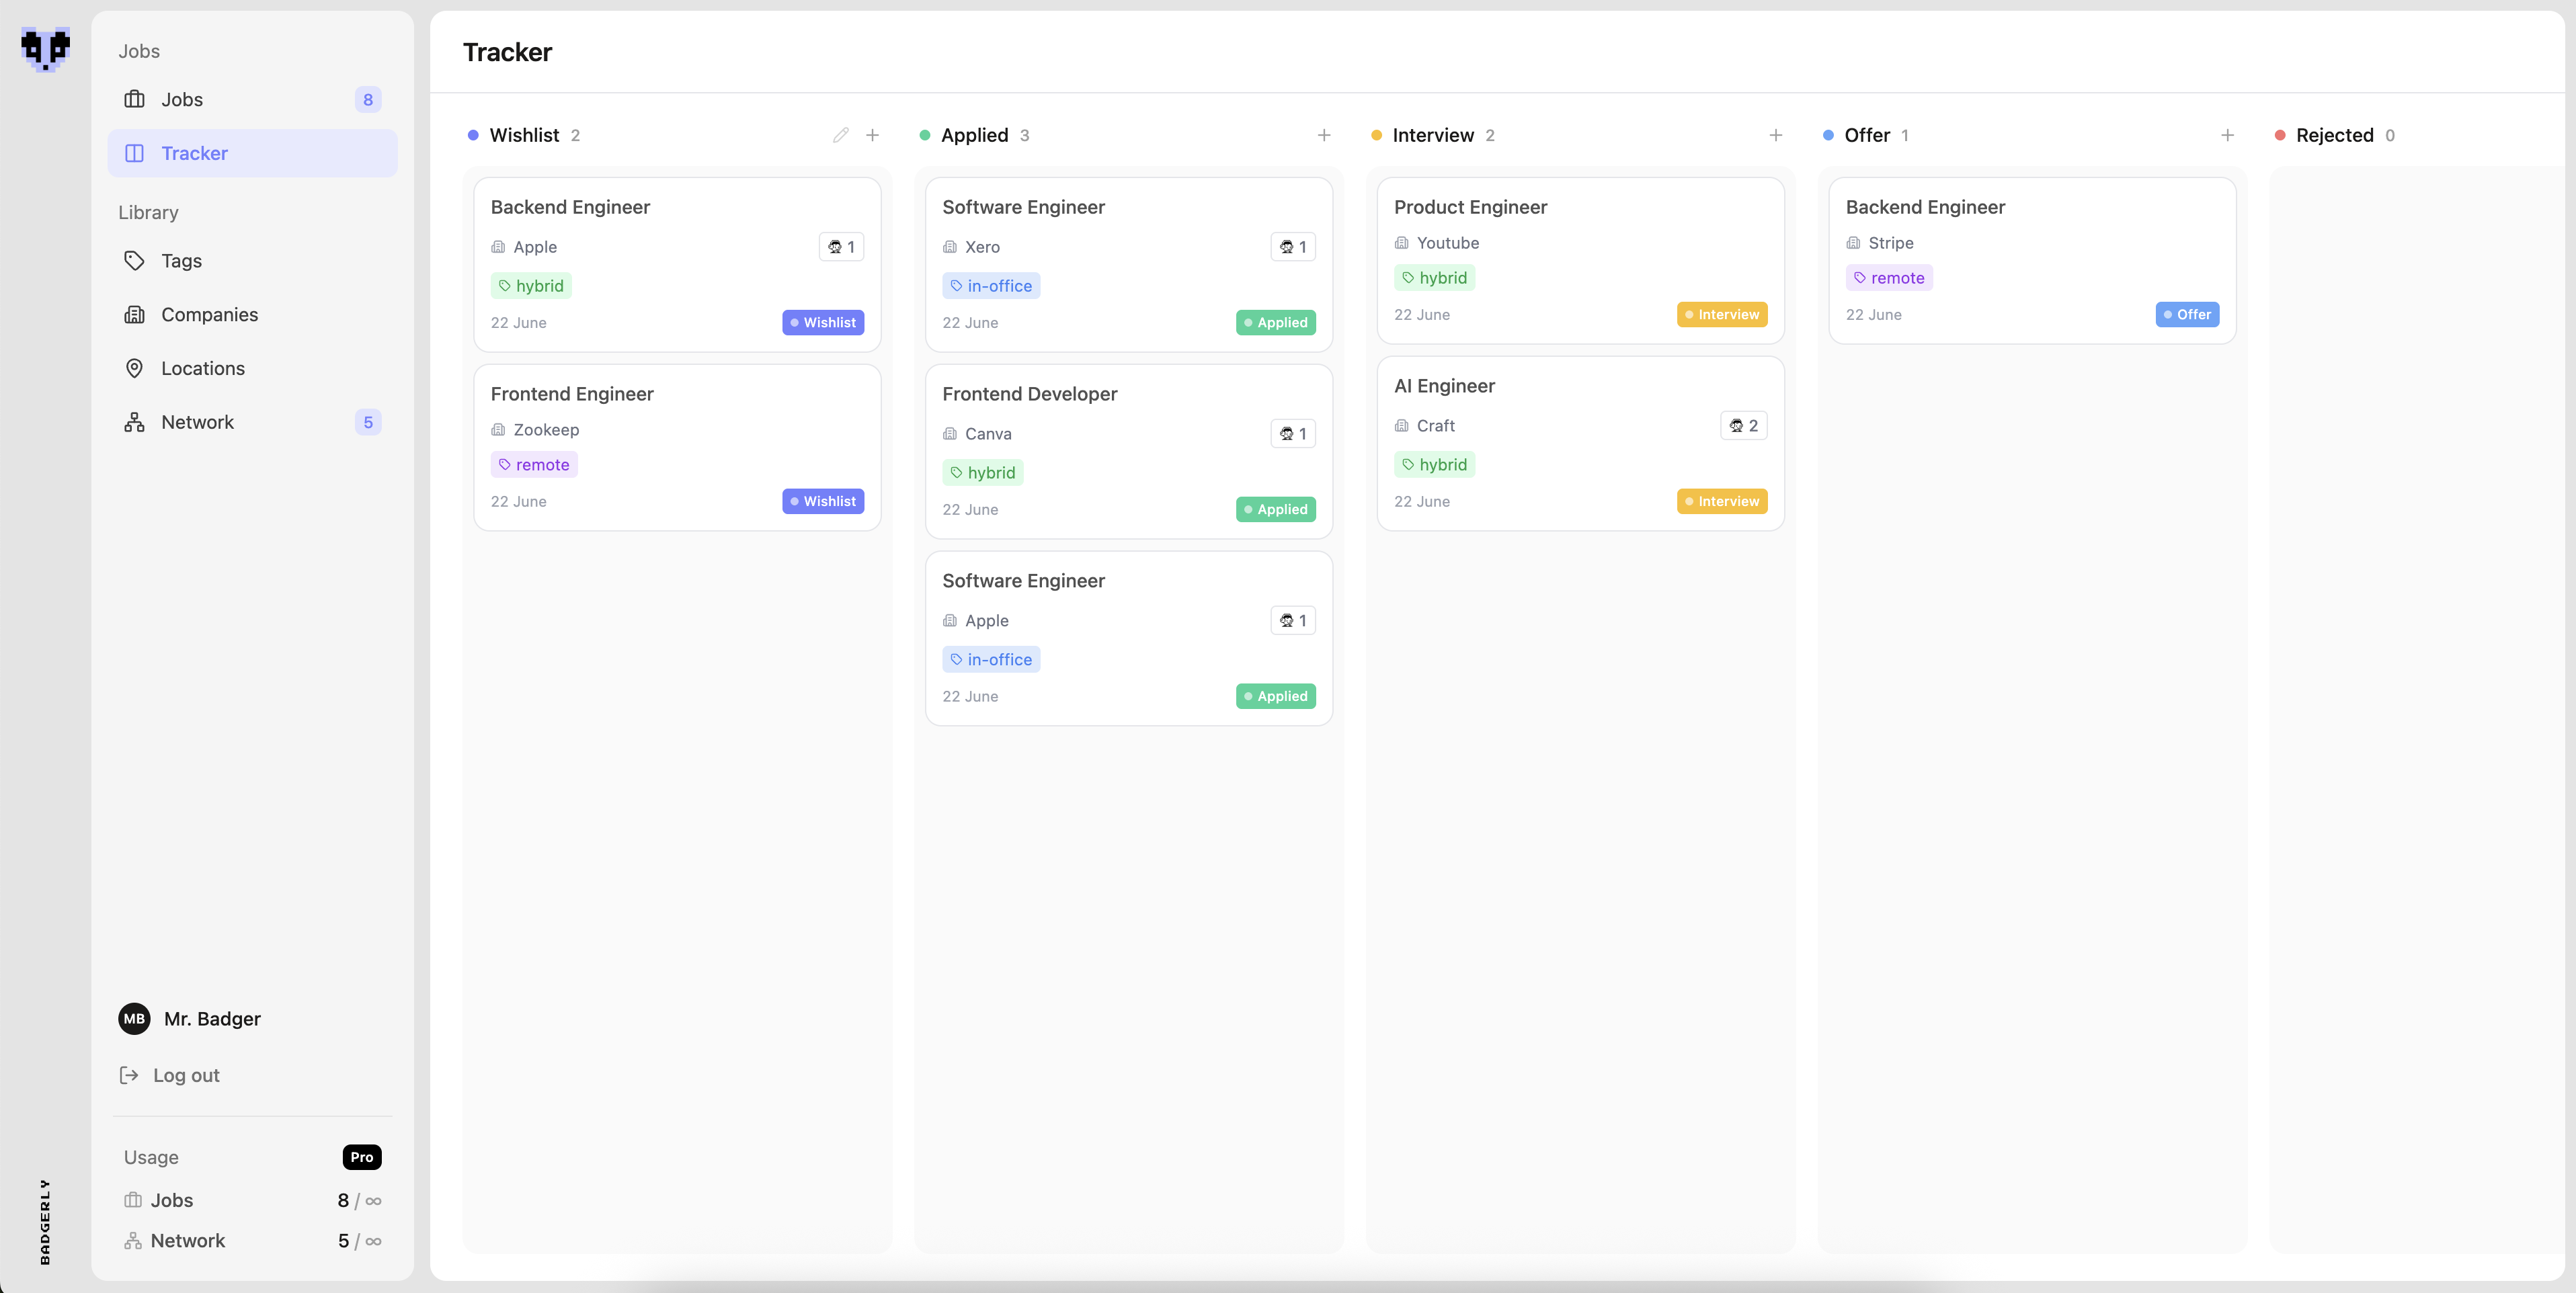Add a new card to Interview column
Image resolution: width=2576 pixels, height=1293 pixels.
1775,135
